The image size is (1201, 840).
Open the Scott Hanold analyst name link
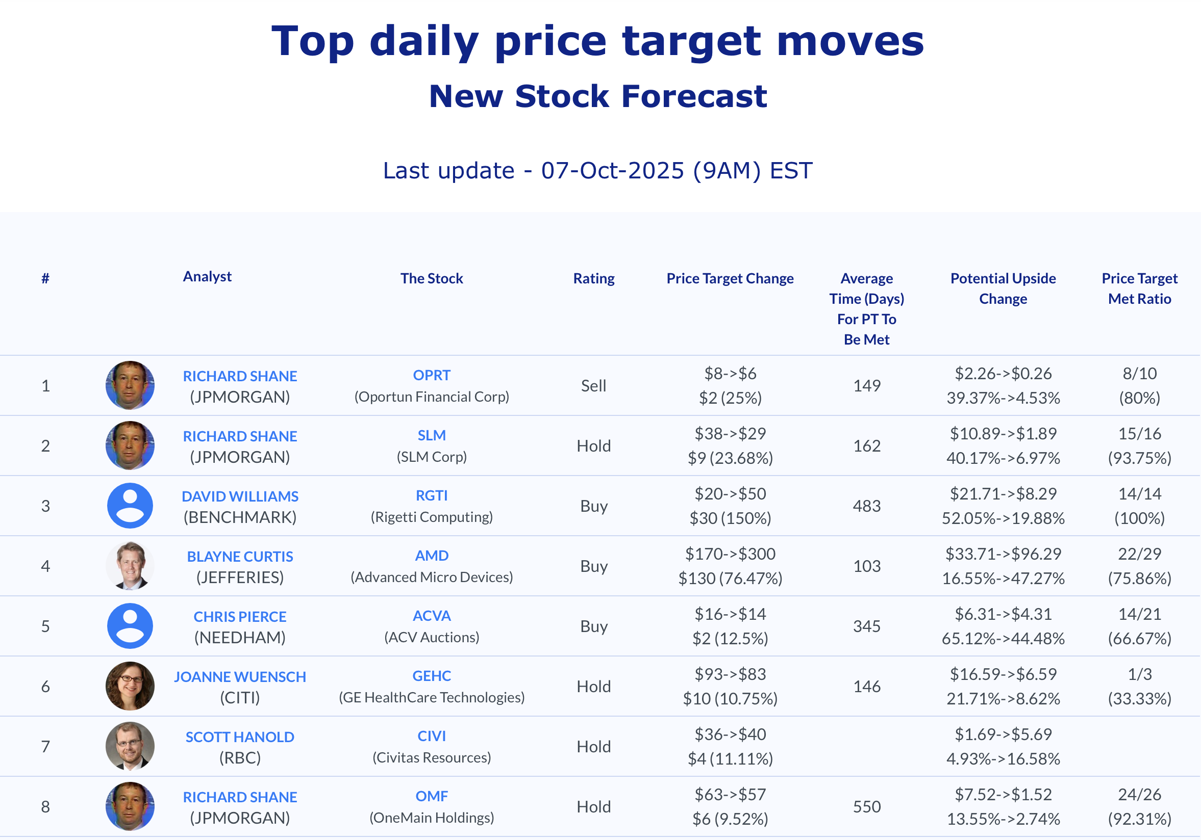pos(240,737)
